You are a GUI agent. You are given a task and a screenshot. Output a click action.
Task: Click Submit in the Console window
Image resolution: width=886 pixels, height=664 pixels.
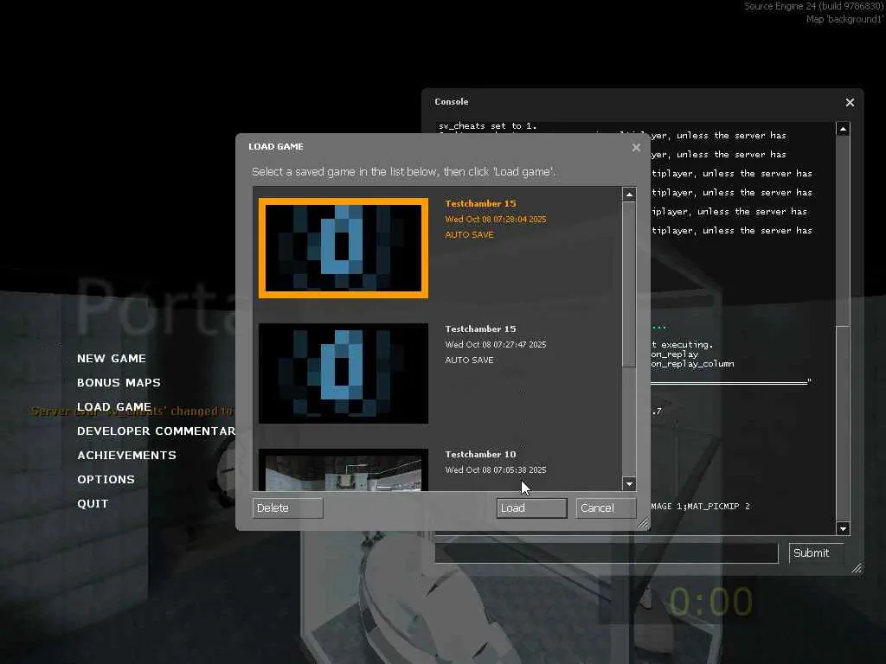(x=816, y=552)
